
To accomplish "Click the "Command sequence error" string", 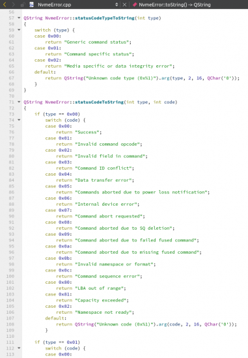I will pyautogui.click(x=107, y=276).
